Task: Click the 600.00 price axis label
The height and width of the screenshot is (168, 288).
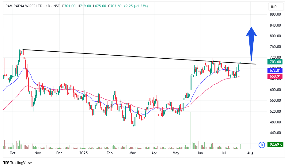Action: [x=275, y=90]
